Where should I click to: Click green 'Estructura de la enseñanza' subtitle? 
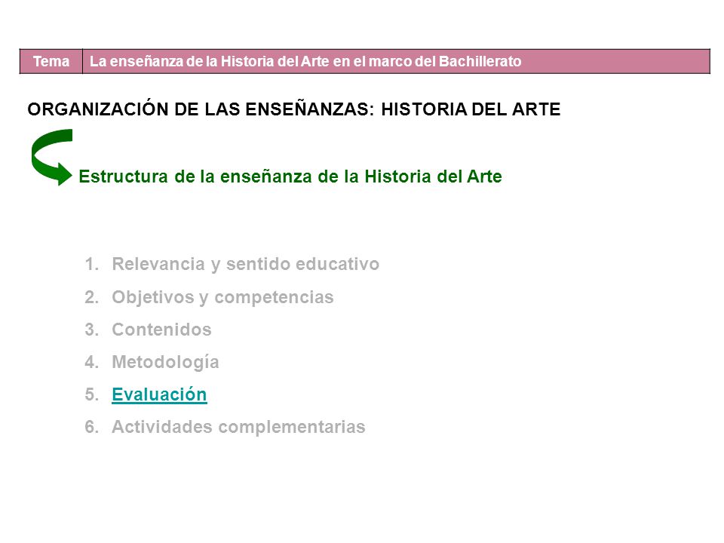point(290,176)
